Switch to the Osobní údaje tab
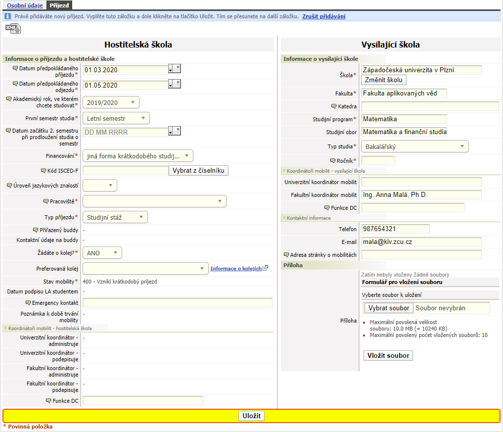503x432 pixels. (x=25, y=5)
